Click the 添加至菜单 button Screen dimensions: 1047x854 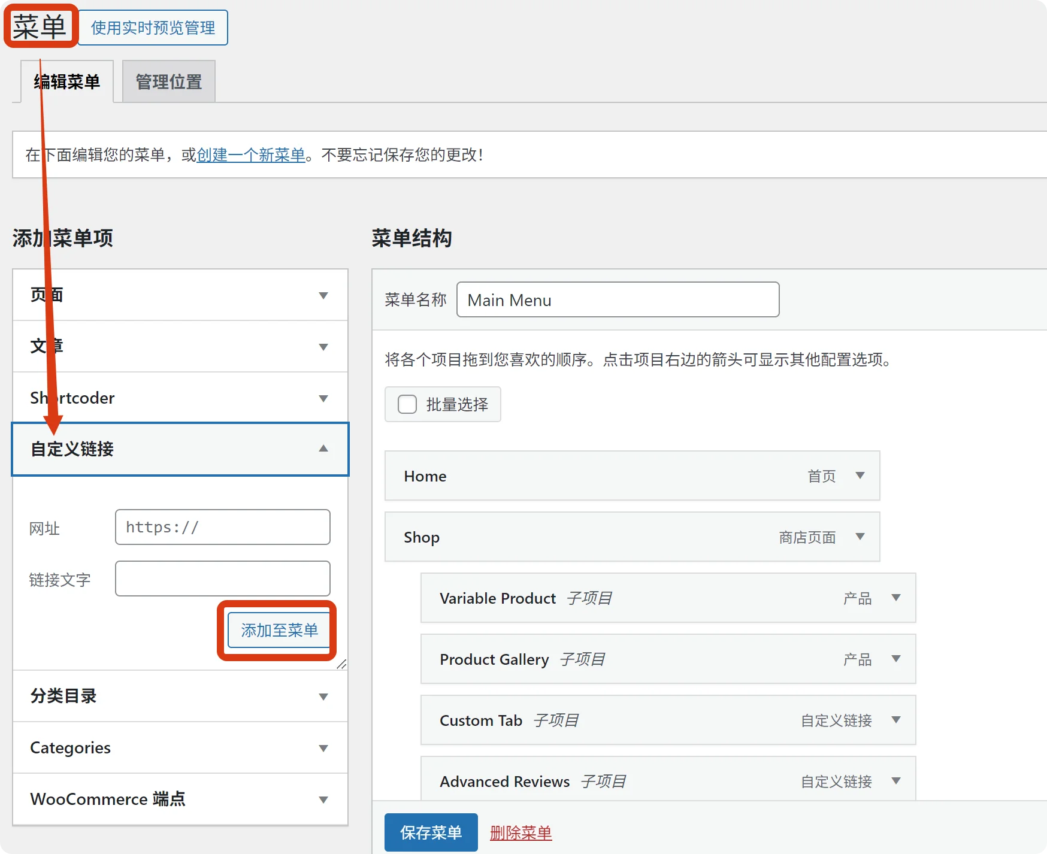pyautogui.click(x=279, y=630)
